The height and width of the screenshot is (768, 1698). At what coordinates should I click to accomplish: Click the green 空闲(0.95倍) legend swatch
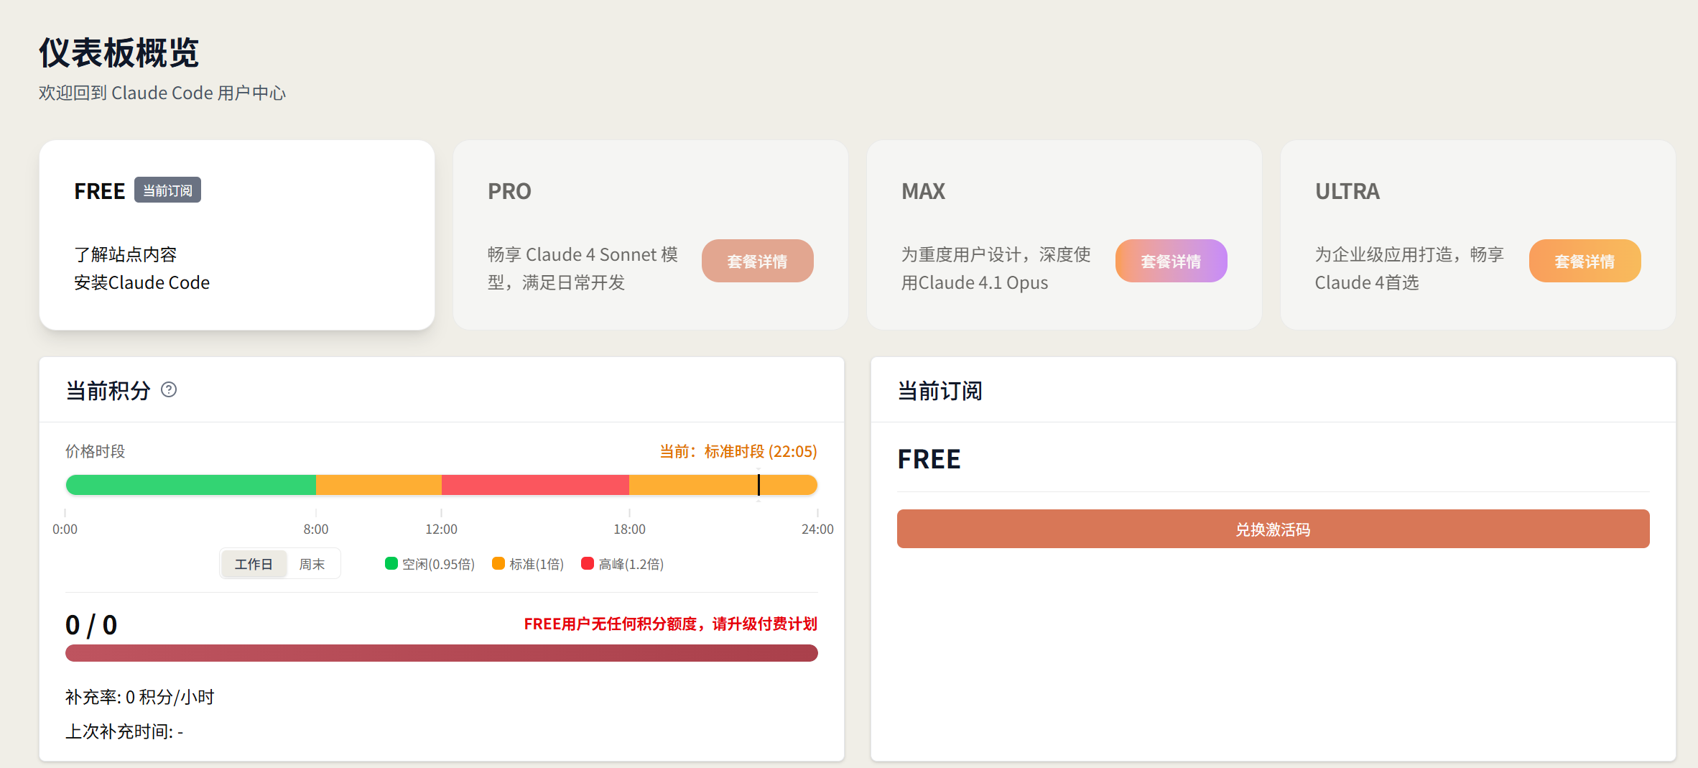pos(391,563)
